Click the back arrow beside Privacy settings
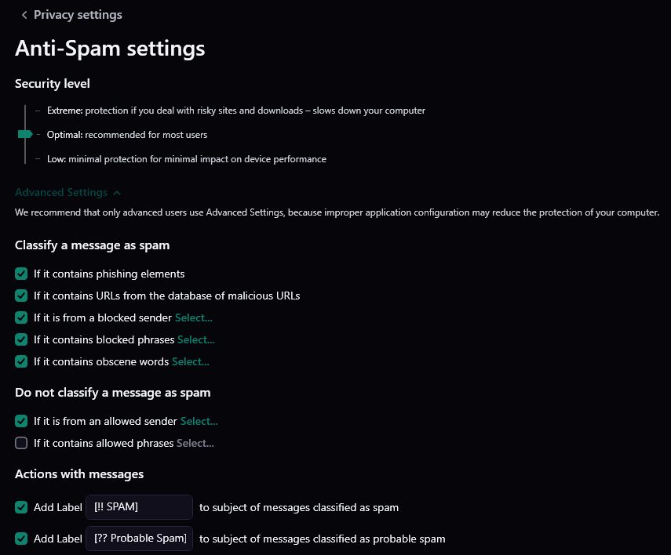 click(x=24, y=15)
